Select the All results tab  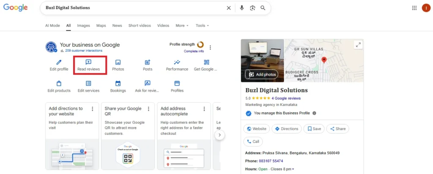69,25
